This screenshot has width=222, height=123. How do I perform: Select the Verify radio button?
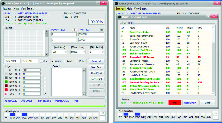[x=52, y=61]
